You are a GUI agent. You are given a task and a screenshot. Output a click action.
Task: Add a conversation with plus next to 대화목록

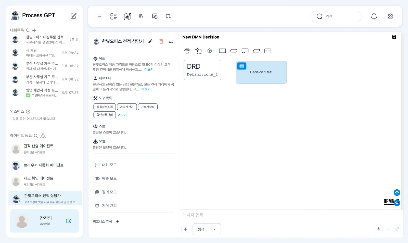[x=34, y=30]
